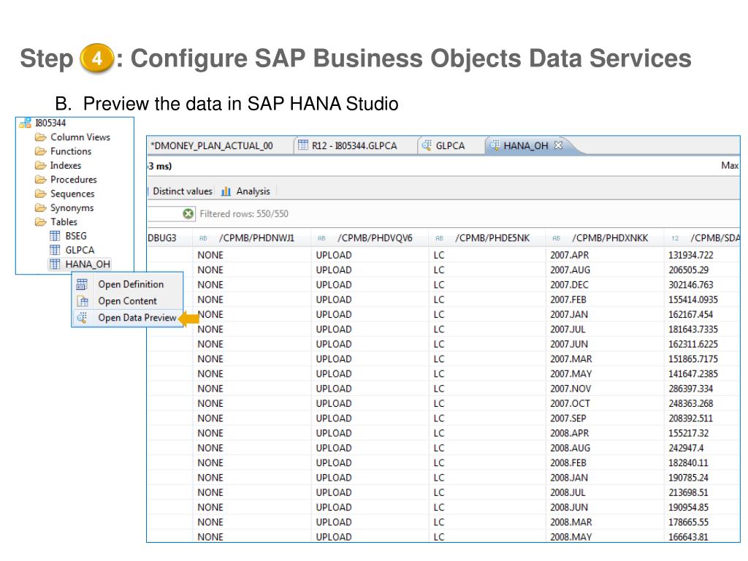Open the Distinct values view
The height and width of the screenshot is (561, 748).
182,191
